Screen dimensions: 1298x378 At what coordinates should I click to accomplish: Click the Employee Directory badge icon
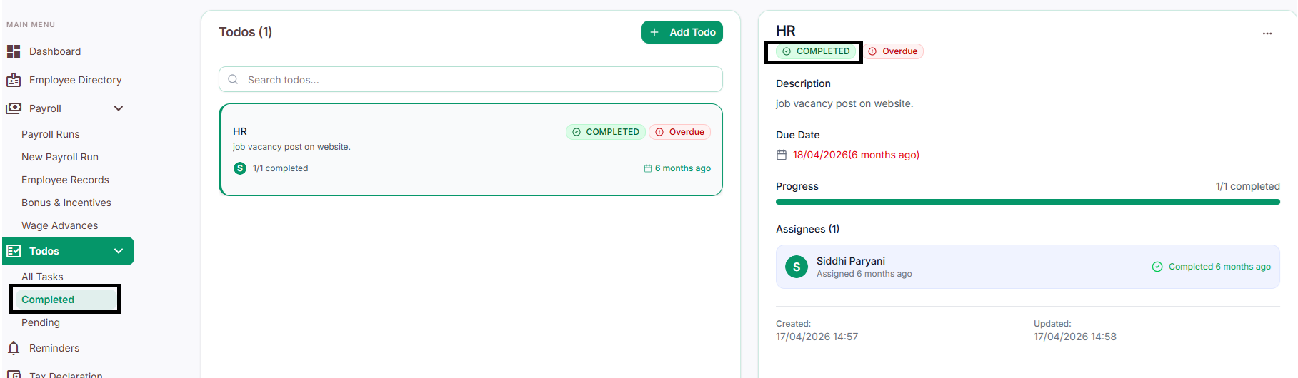click(14, 80)
